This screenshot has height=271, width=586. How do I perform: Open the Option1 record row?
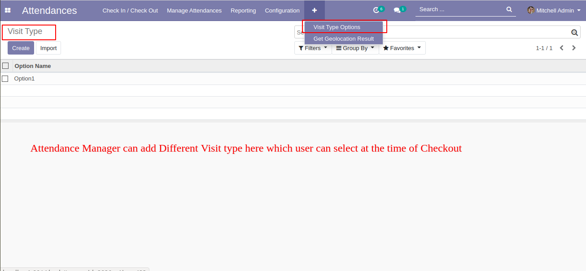[x=293, y=79]
